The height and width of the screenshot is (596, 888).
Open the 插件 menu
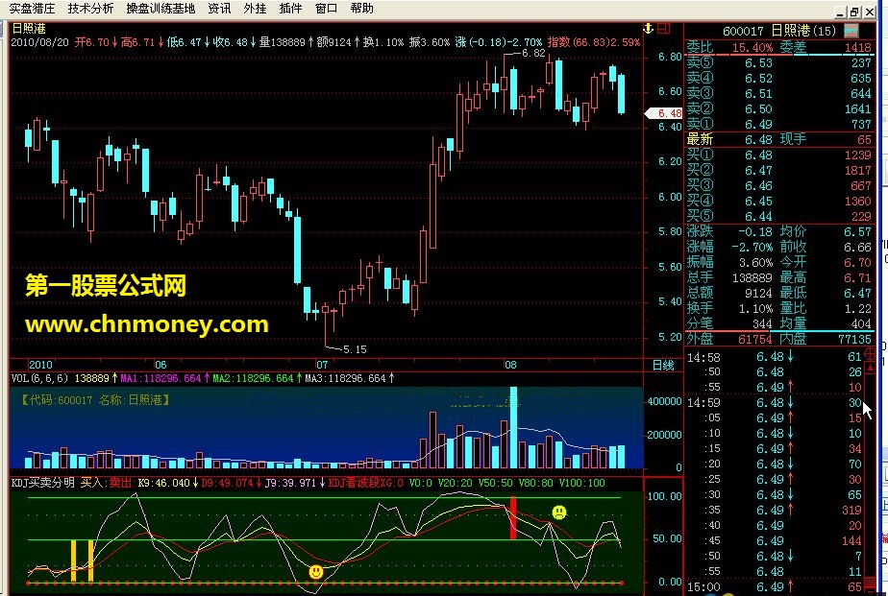click(x=290, y=9)
